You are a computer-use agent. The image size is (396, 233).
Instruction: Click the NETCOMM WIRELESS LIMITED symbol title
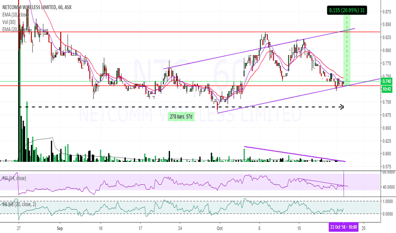click(x=37, y=7)
